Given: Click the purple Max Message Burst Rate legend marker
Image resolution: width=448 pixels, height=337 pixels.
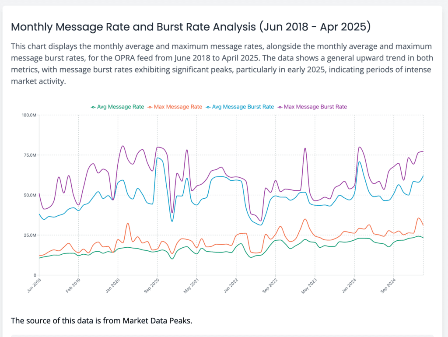Looking at the screenshot, I should coord(280,106).
